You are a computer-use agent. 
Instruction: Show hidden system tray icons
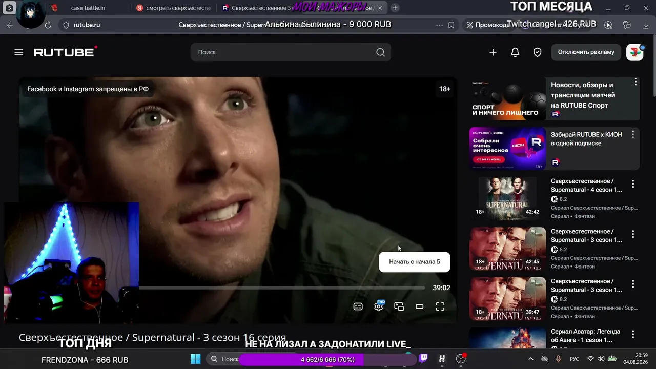pyautogui.click(x=530, y=359)
